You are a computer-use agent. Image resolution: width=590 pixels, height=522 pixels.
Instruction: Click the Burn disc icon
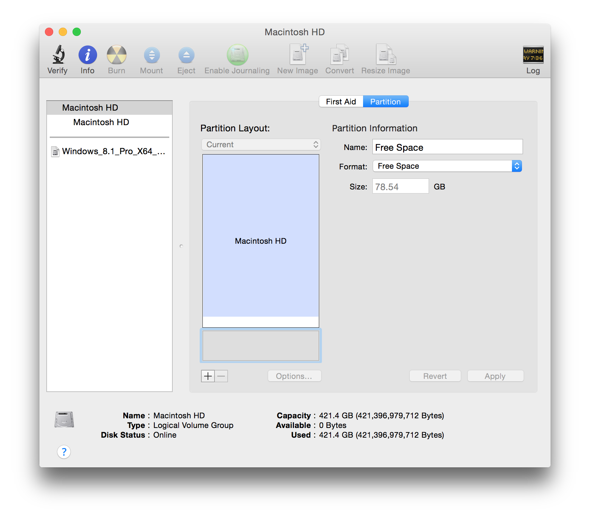pyautogui.click(x=117, y=55)
